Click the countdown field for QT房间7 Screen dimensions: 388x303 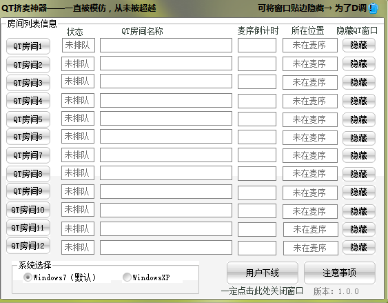(x=257, y=155)
